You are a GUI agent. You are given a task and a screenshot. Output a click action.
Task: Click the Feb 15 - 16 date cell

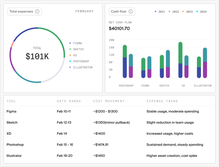tap(65, 145)
